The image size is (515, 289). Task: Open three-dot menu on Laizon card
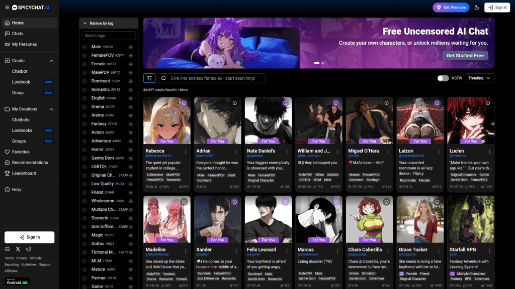click(x=439, y=152)
